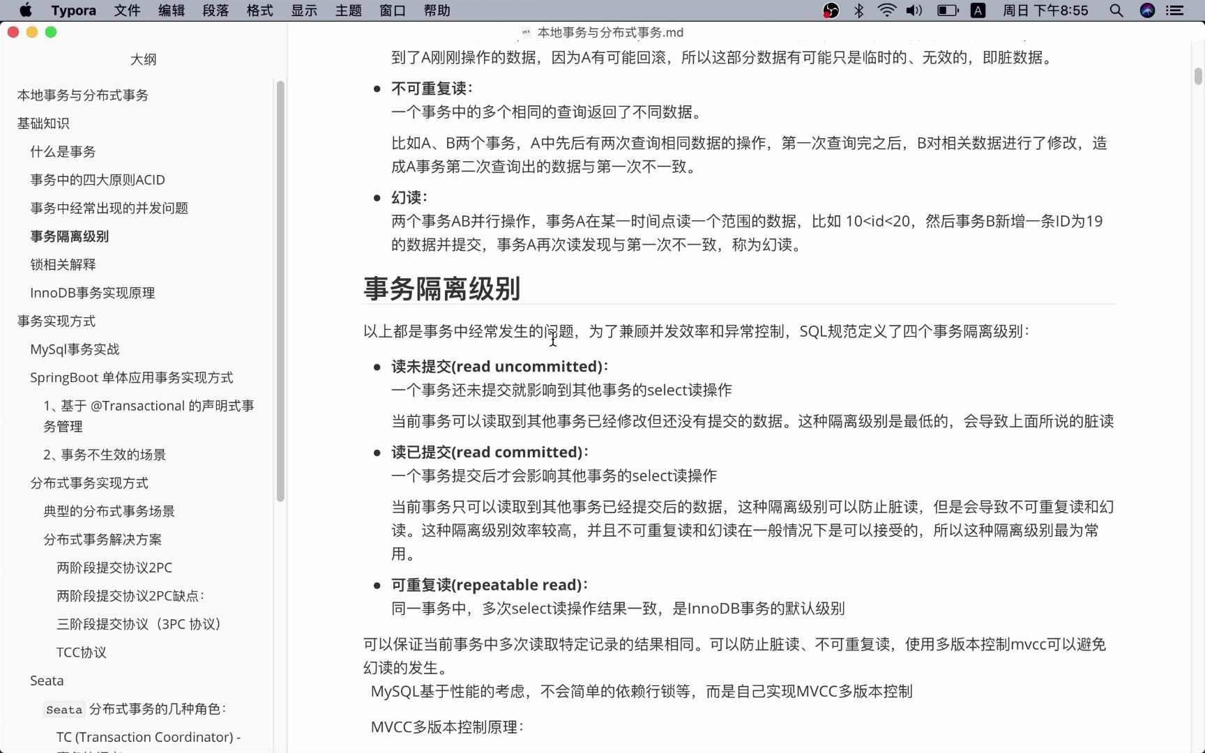Open the Typora application menu
The height and width of the screenshot is (753, 1205).
[73, 10]
